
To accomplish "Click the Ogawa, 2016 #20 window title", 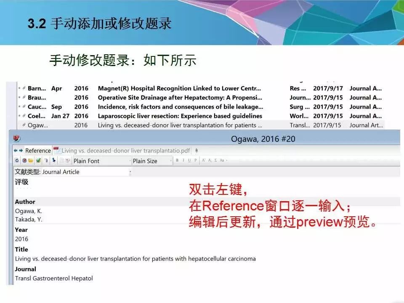I will pos(263,139).
